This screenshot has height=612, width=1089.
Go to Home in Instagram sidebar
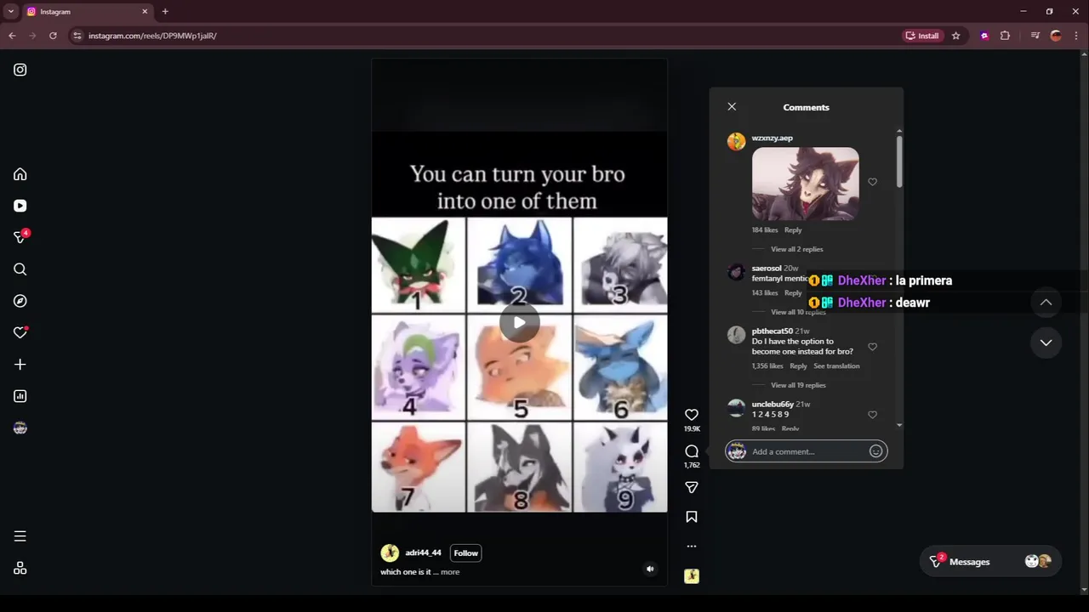(20, 174)
